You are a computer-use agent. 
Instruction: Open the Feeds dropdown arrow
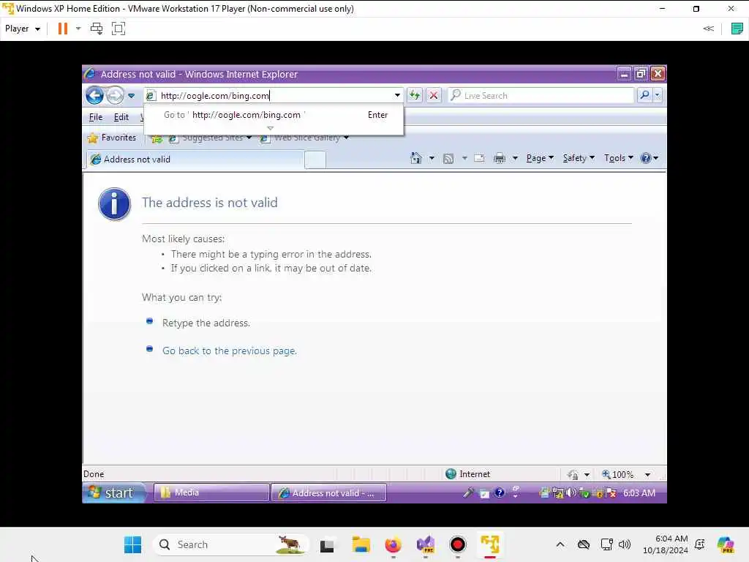tap(464, 158)
